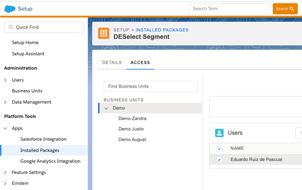
Task: Click the Salesforce cloud logo
Action: (x=10, y=9)
